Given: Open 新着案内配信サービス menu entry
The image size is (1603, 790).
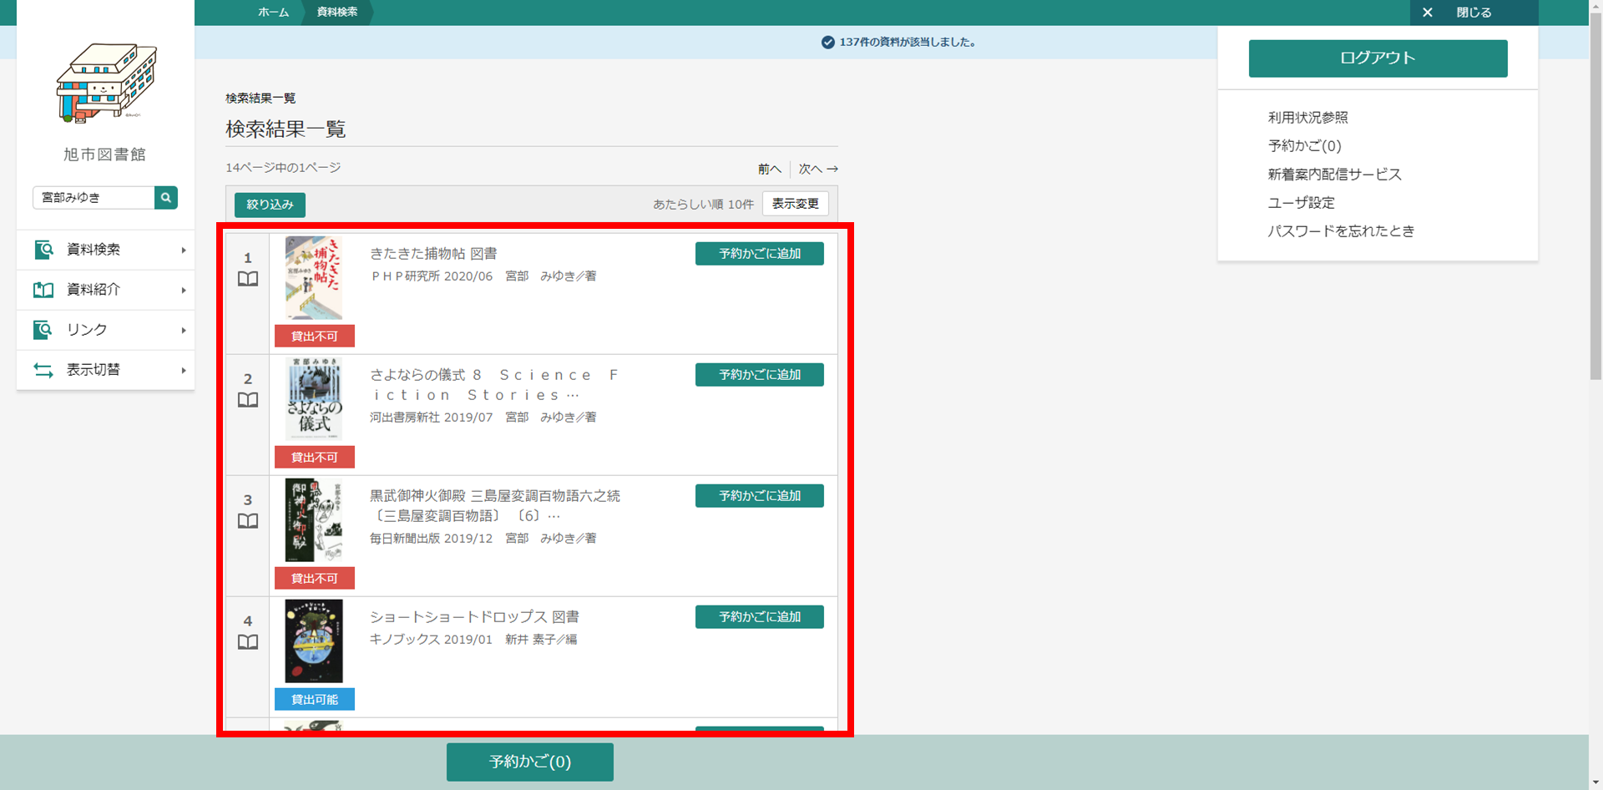Looking at the screenshot, I should tap(1334, 175).
